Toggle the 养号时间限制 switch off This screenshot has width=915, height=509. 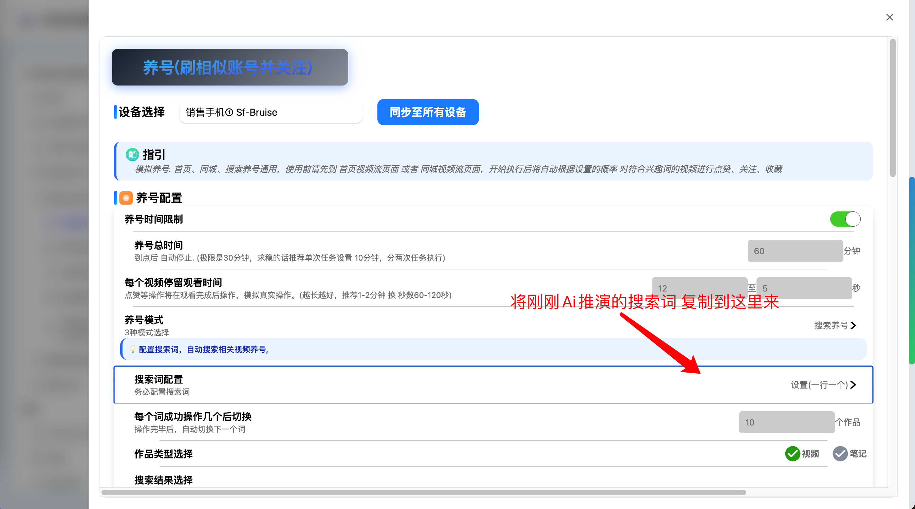pyautogui.click(x=845, y=219)
